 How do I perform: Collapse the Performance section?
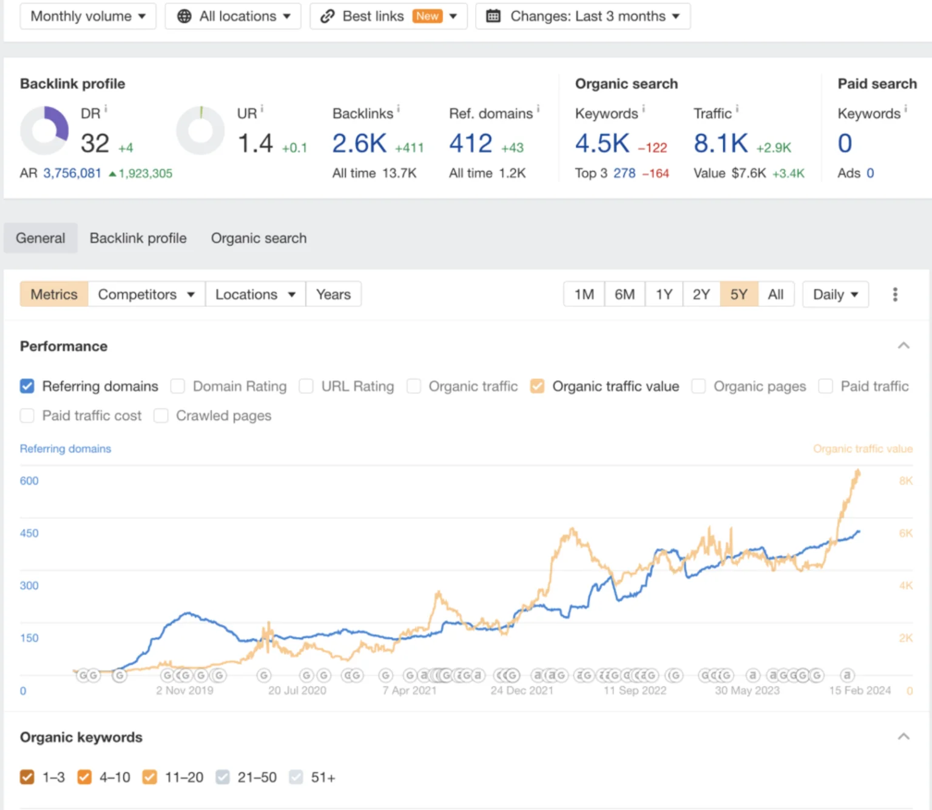(x=903, y=346)
